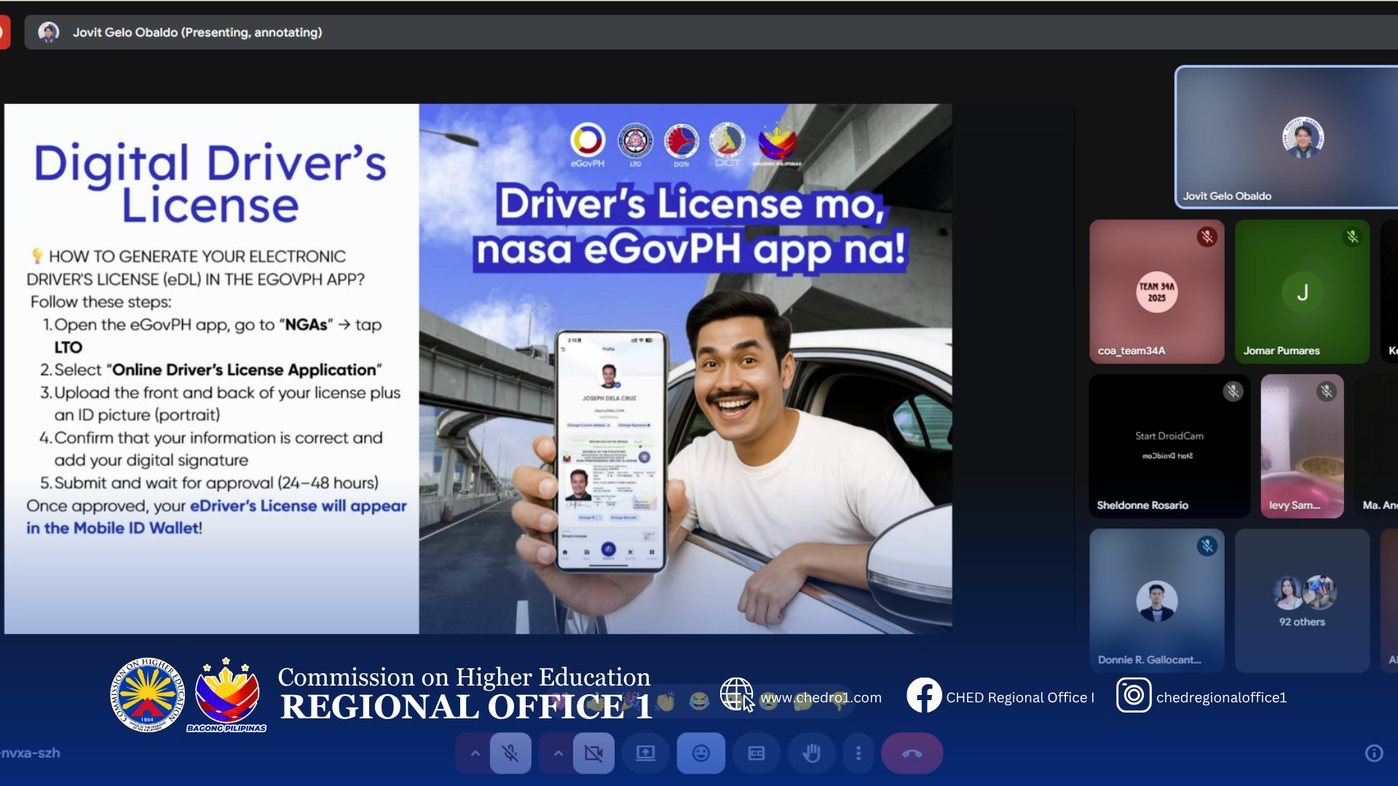Select the Ievy Sam participant tile
The height and width of the screenshot is (786, 1398).
[x=1302, y=446]
